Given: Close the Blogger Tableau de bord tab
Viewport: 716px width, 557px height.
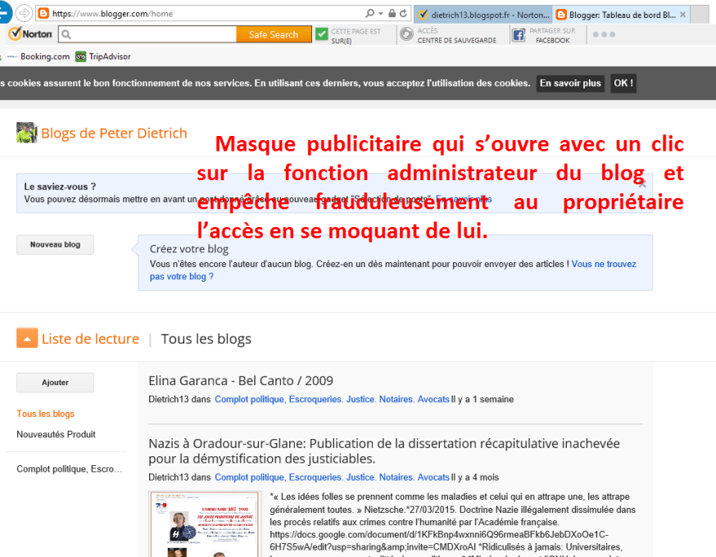Looking at the screenshot, I should 682,14.
